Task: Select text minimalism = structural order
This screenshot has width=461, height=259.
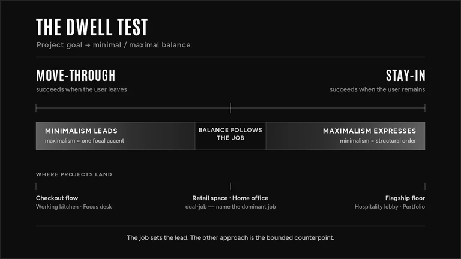Action: click(x=378, y=141)
